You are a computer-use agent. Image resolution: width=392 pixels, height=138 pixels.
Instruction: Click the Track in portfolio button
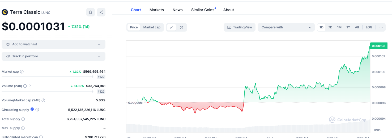[x=53, y=56]
